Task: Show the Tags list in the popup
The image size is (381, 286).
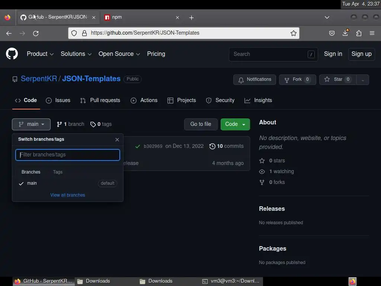Action: coord(58,172)
